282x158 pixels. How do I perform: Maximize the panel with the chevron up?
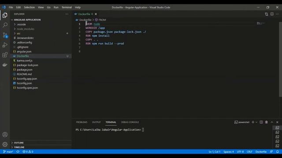[272, 122]
